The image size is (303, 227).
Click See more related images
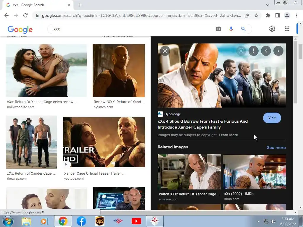(276, 147)
